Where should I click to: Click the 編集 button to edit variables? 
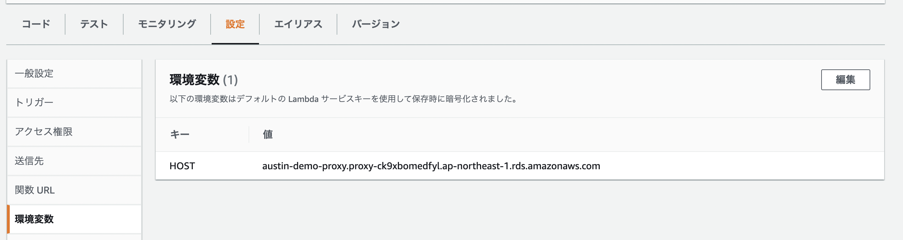[x=846, y=79]
